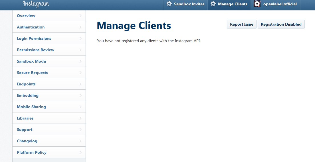
Task: Click the 'You have not registered any clients' message
Action: 149,41
